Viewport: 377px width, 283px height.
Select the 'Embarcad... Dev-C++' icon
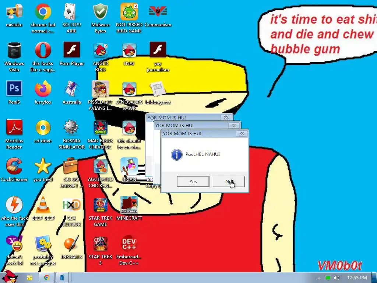[129, 243]
